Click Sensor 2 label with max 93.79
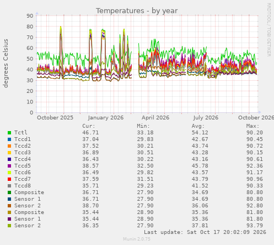274x245 pixels. pyautogui.click(x=28, y=226)
